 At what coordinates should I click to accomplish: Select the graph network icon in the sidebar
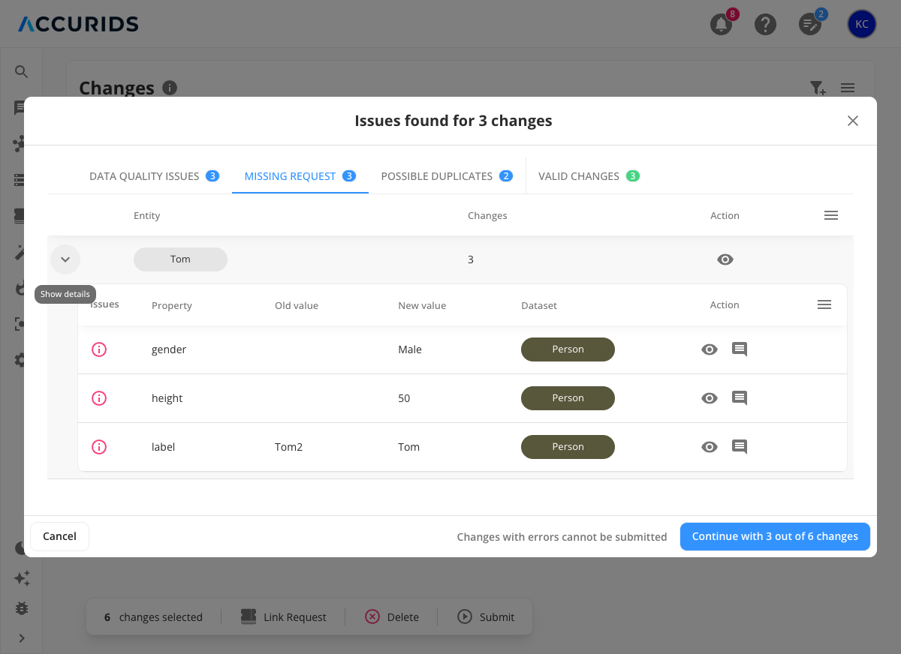point(21,144)
